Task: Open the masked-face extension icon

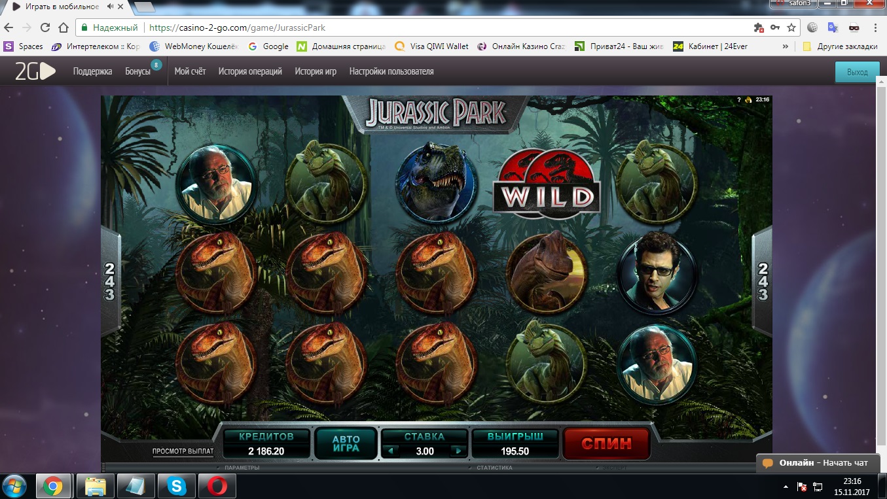Action: click(854, 27)
